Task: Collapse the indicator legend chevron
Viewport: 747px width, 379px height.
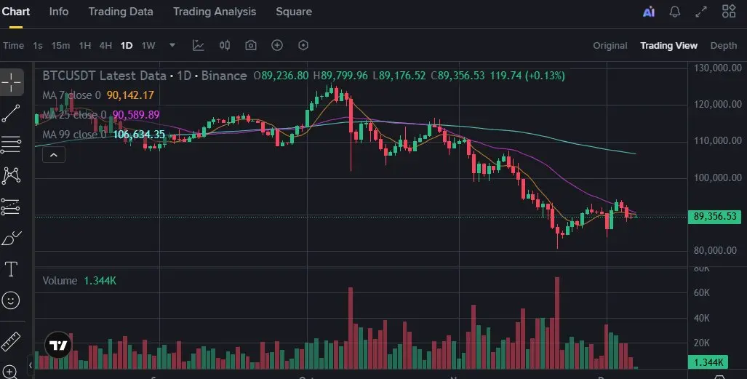Action: [x=54, y=155]
